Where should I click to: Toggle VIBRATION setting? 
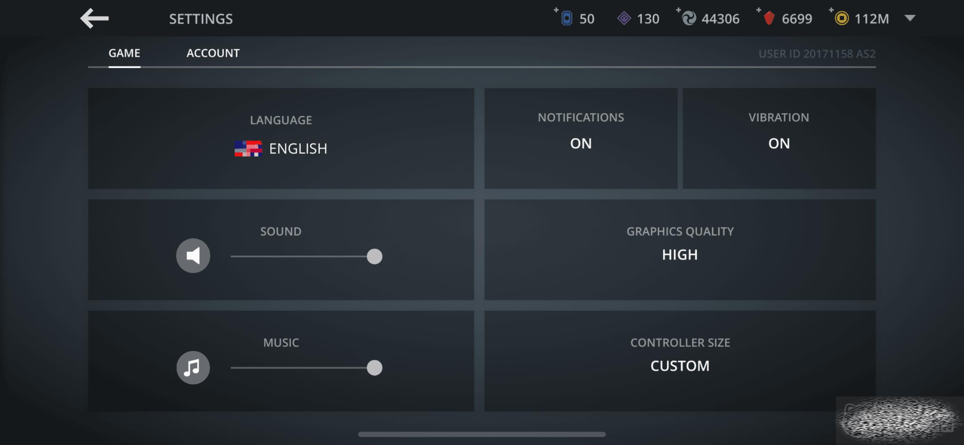tap(779, 138)
